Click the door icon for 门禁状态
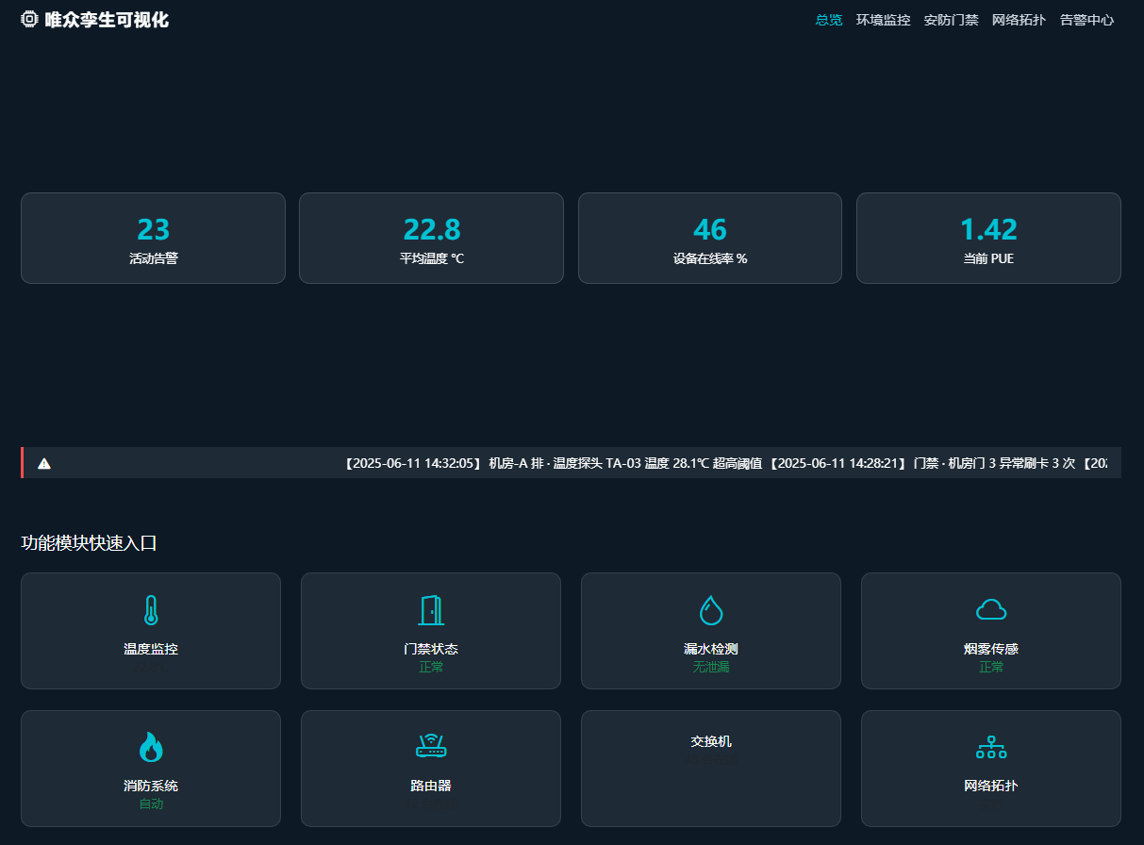The height and width of the screenshot is (845, 1144). coord(431,610)
